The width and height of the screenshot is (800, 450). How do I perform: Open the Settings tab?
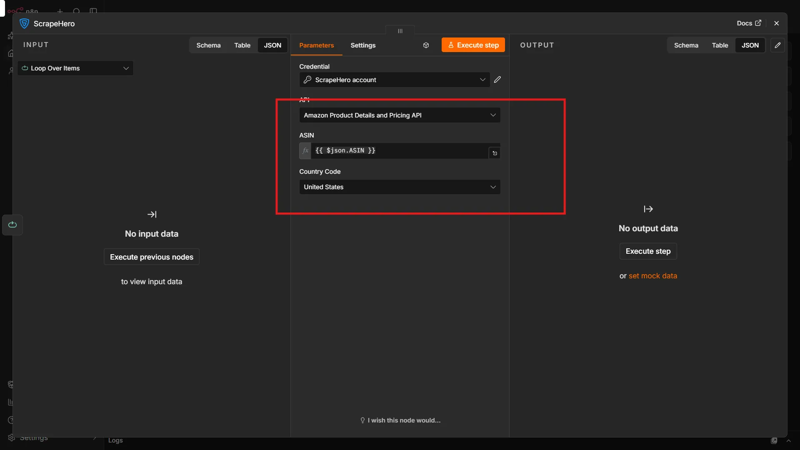coord(363,45)
